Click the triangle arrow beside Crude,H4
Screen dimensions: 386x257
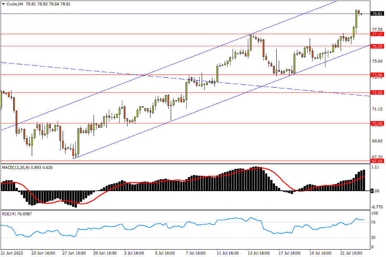[x=3, y=4]
